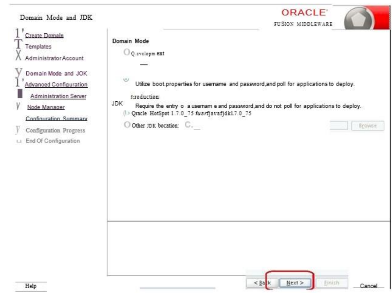Click the Oracle pentagon logo icon
The width and height of the screenshot is (392, 299).
(x=358, y=20)
